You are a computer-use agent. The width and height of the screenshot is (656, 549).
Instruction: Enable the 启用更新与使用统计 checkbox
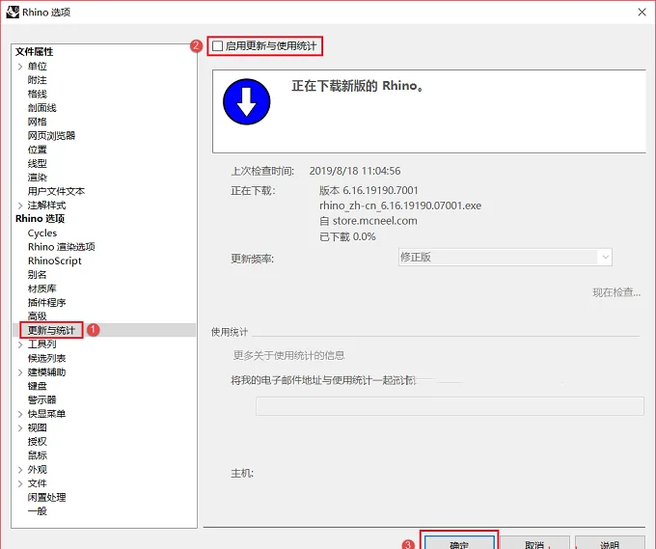(x=218, y=46)
